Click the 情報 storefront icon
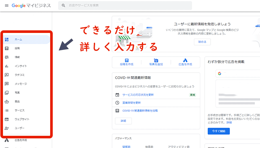This screenshot has height=148, width=260. [7, 57]
